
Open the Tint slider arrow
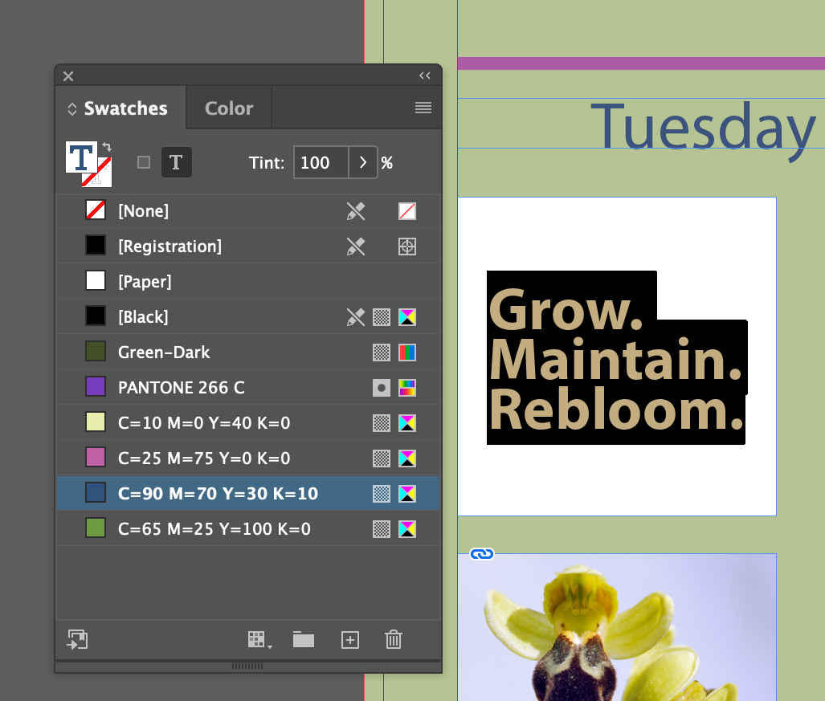pyautogui.click(x=362, y=162)
